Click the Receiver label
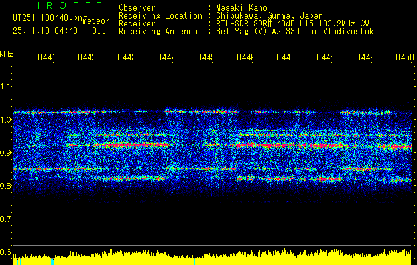 [x=137, y=24]
